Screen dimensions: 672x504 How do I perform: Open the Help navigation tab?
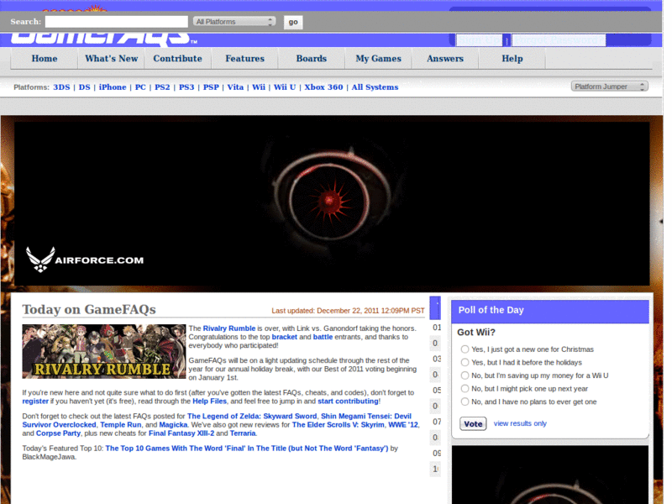click(512, 59)
